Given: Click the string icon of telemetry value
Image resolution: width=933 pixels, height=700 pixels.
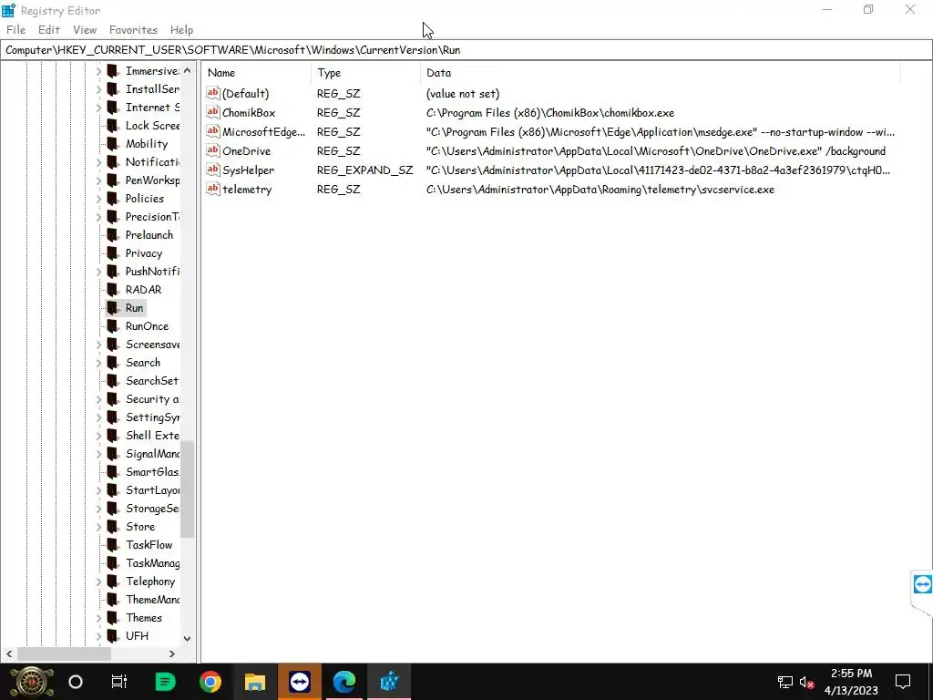Looking at the screenshot, I should pyautogui.click(x=212, y=189).
